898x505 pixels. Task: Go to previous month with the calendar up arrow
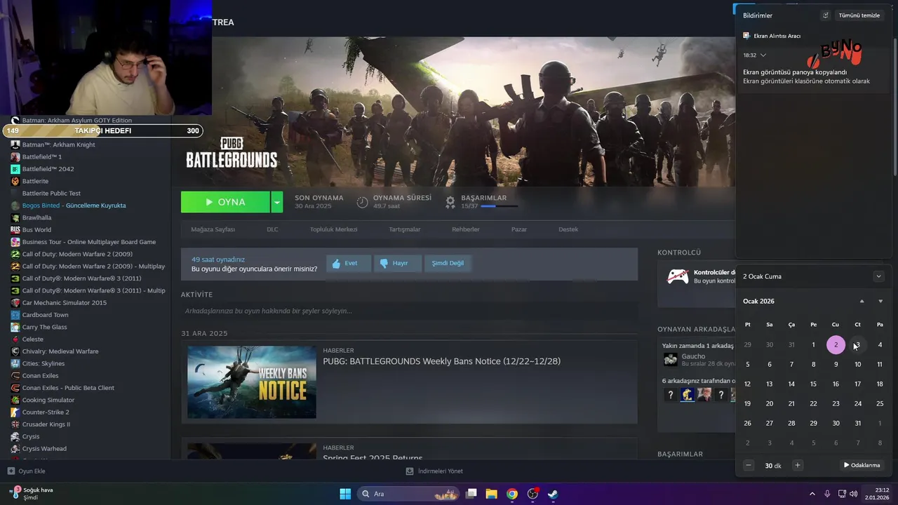tap(862, 301)
